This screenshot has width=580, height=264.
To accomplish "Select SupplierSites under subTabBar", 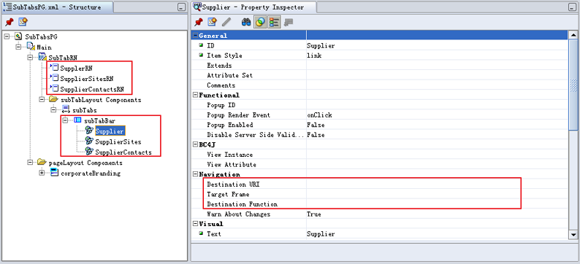I will pyautogui.click(x=118, y=141).
